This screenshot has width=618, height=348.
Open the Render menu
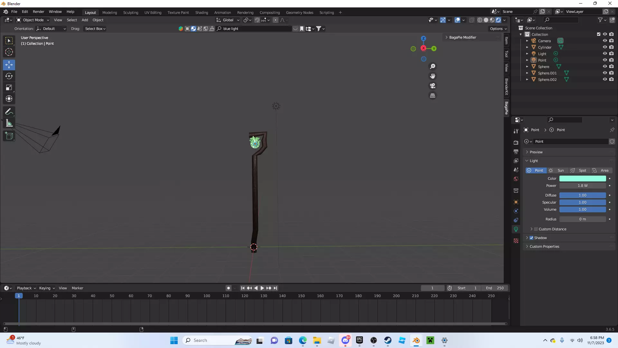tap(38, 12)
